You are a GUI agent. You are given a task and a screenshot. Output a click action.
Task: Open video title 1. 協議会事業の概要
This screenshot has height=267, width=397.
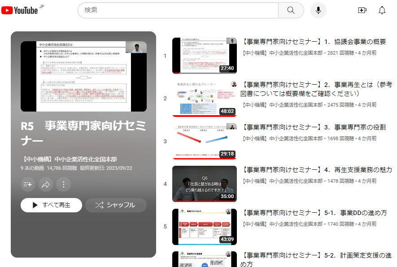click(314, 42)
